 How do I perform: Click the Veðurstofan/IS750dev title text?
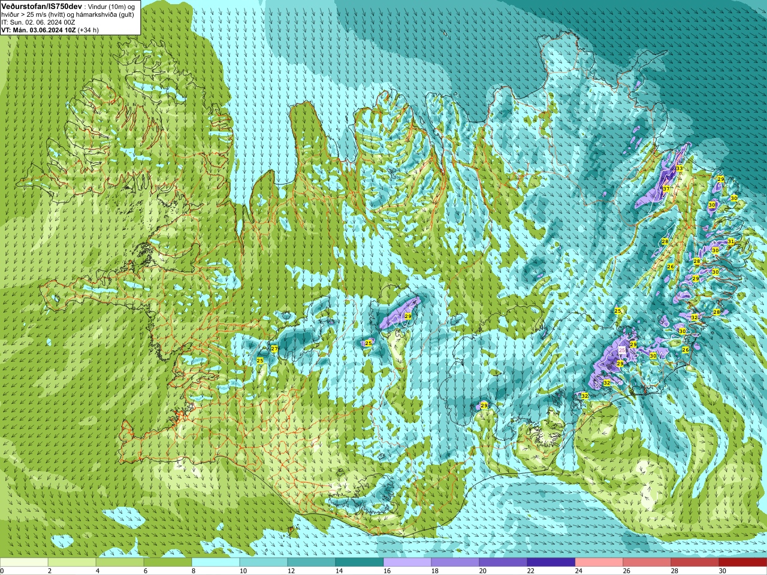click(x=41, y=5)
